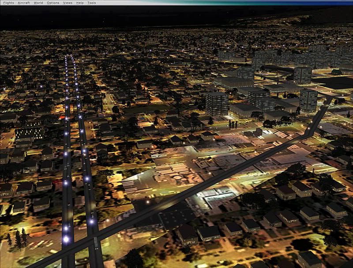Click the left lane of the lit highway
The height and width of the screenshot is (268, 353).
point(68,177)
